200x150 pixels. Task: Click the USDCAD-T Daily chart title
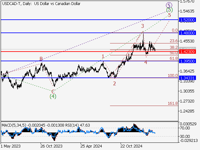coord(41,4)
